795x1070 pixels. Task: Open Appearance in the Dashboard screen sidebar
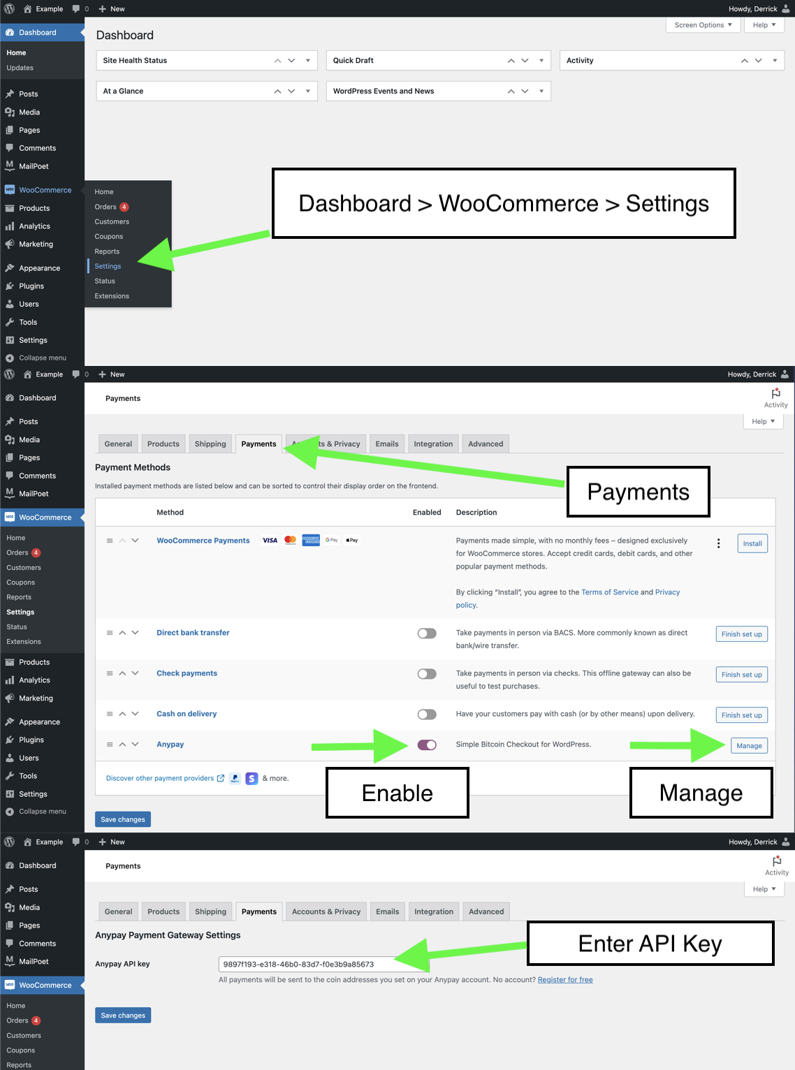[39, 268]
